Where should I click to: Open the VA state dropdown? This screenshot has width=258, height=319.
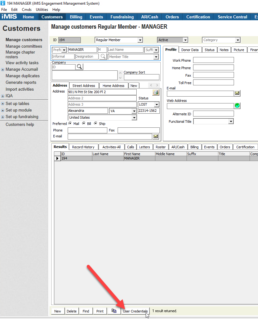click(134, 111)
